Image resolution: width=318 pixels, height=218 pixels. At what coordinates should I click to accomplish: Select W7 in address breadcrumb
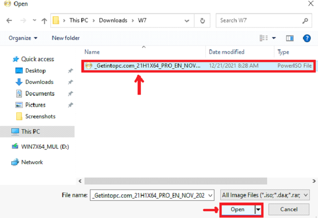point(142,20)
